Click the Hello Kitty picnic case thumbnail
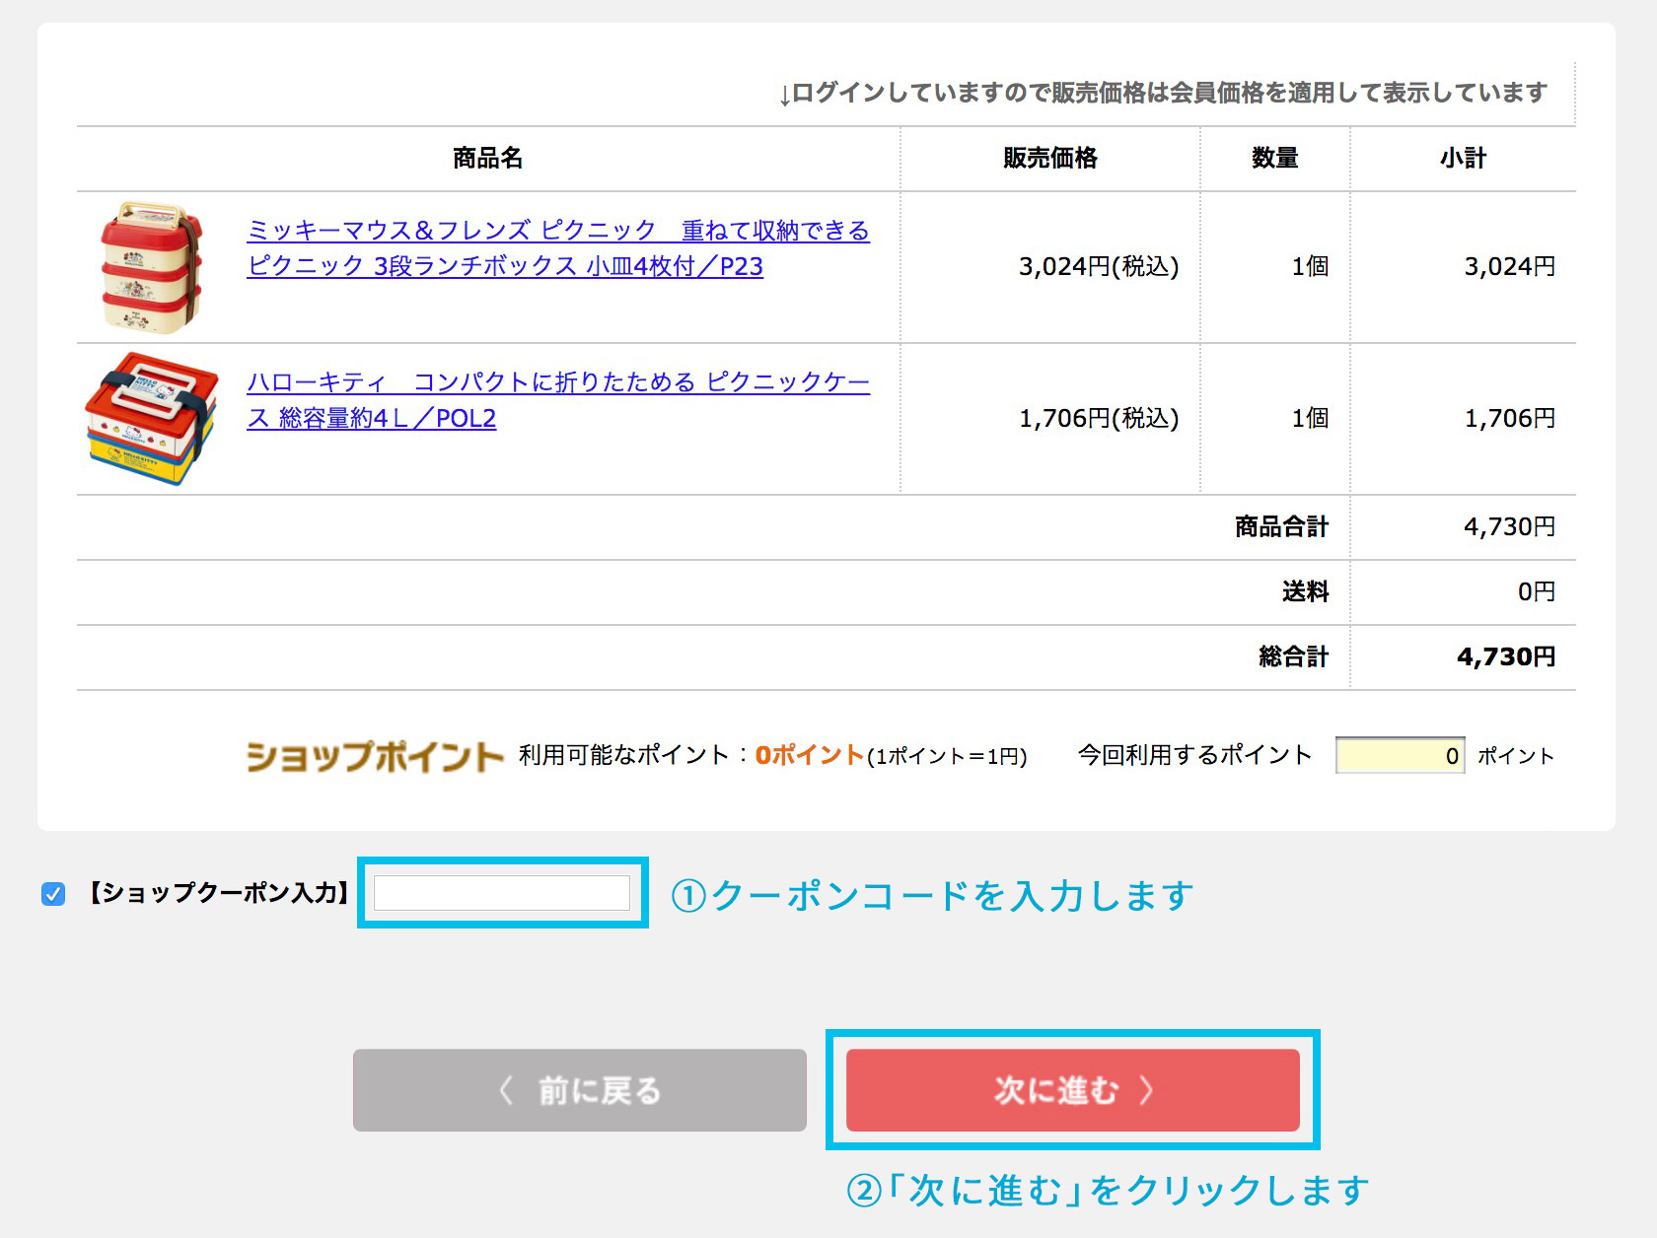1657x1238 pixels. tap(152, 419)
